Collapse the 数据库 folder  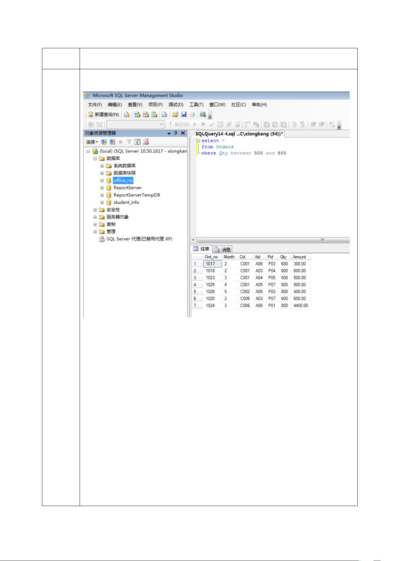tap(95, 158)
